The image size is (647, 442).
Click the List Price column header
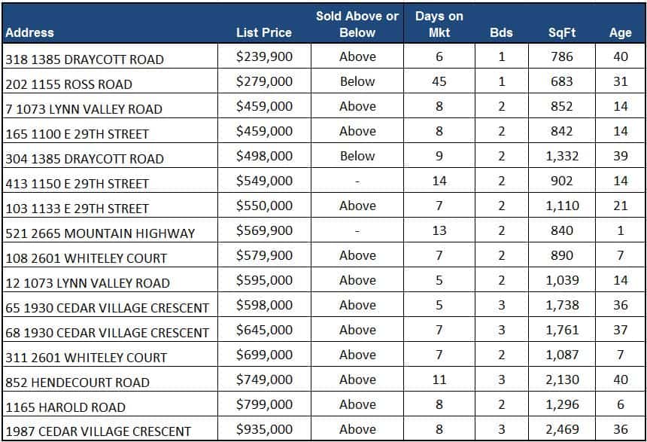(263, 32)
